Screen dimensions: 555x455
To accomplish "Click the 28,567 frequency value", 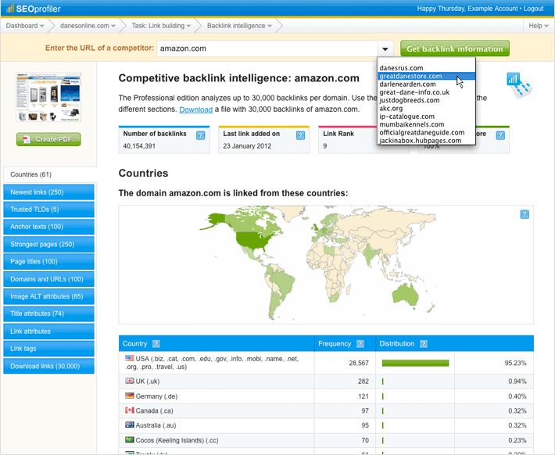I will [x=359, y=363].
